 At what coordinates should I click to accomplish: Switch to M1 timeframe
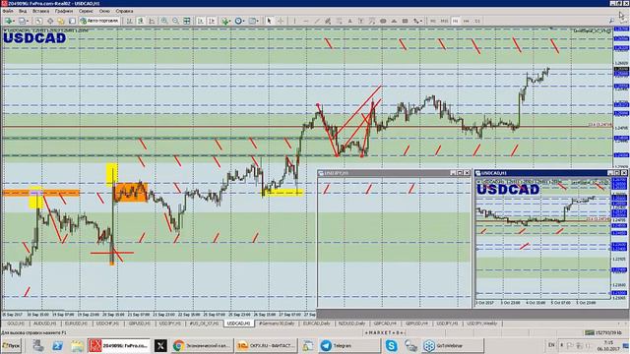pos(433,21)
